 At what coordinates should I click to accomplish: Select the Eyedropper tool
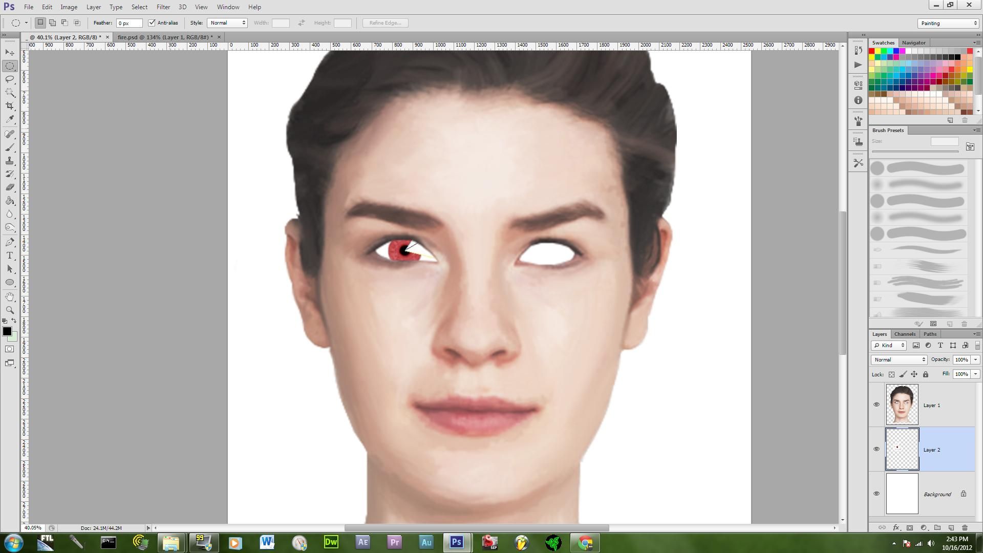[x=10, y=119]
